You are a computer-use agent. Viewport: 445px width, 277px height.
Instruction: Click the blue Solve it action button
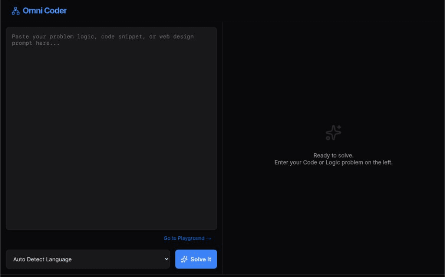point(196,259)
